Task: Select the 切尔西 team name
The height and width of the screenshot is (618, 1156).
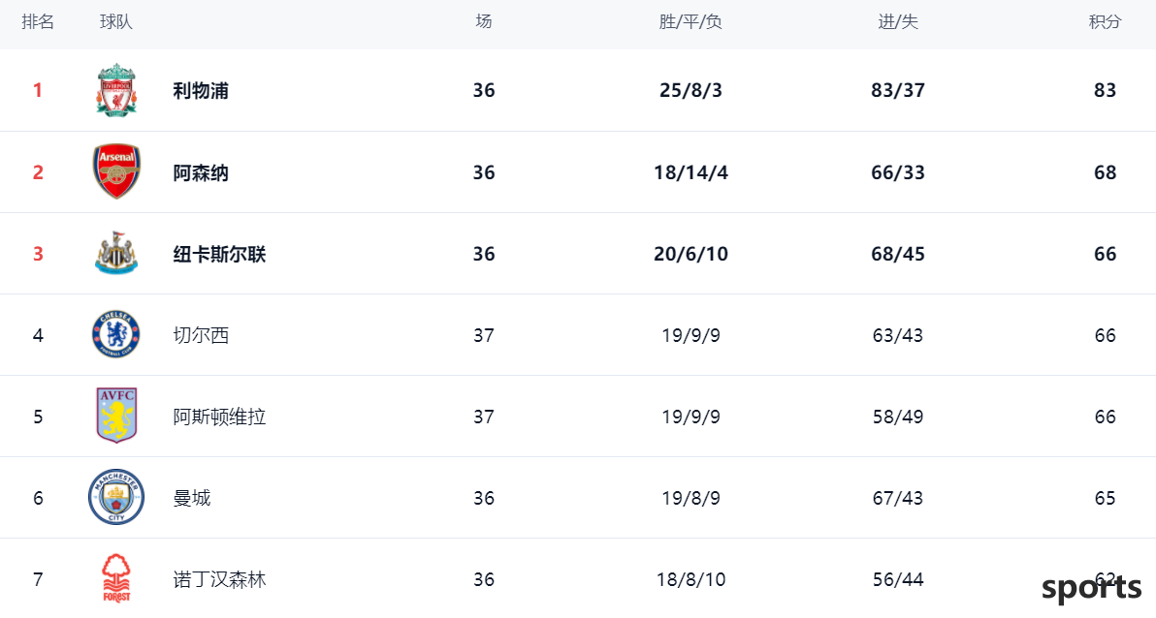Action: pyautogui.click(x=201, y=335)
